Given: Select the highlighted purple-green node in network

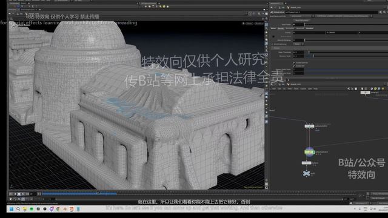Looking at the screenshot, I should click(309, 152).
